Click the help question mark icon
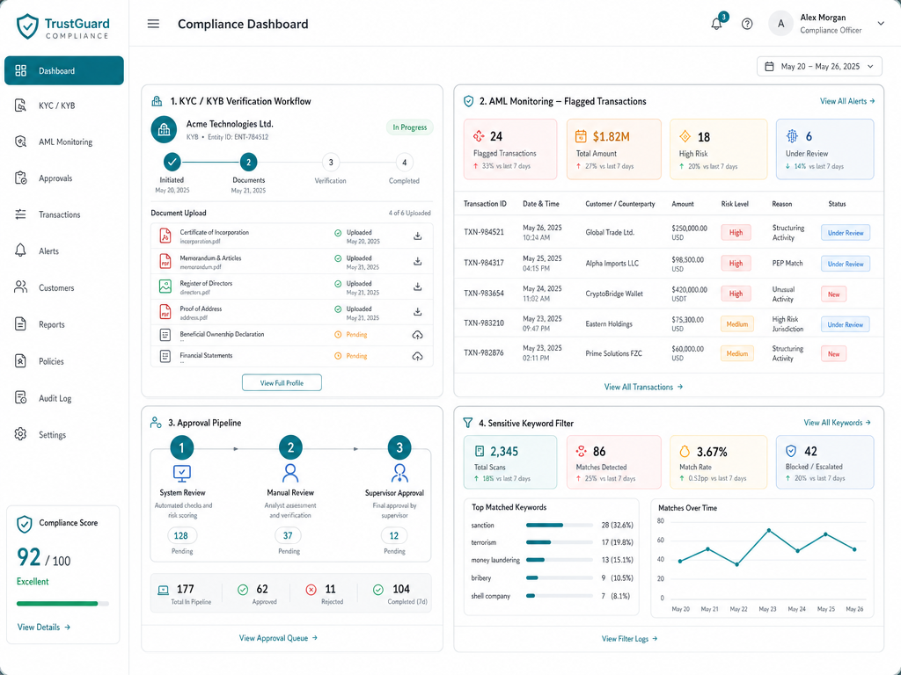 coord(747,24)
